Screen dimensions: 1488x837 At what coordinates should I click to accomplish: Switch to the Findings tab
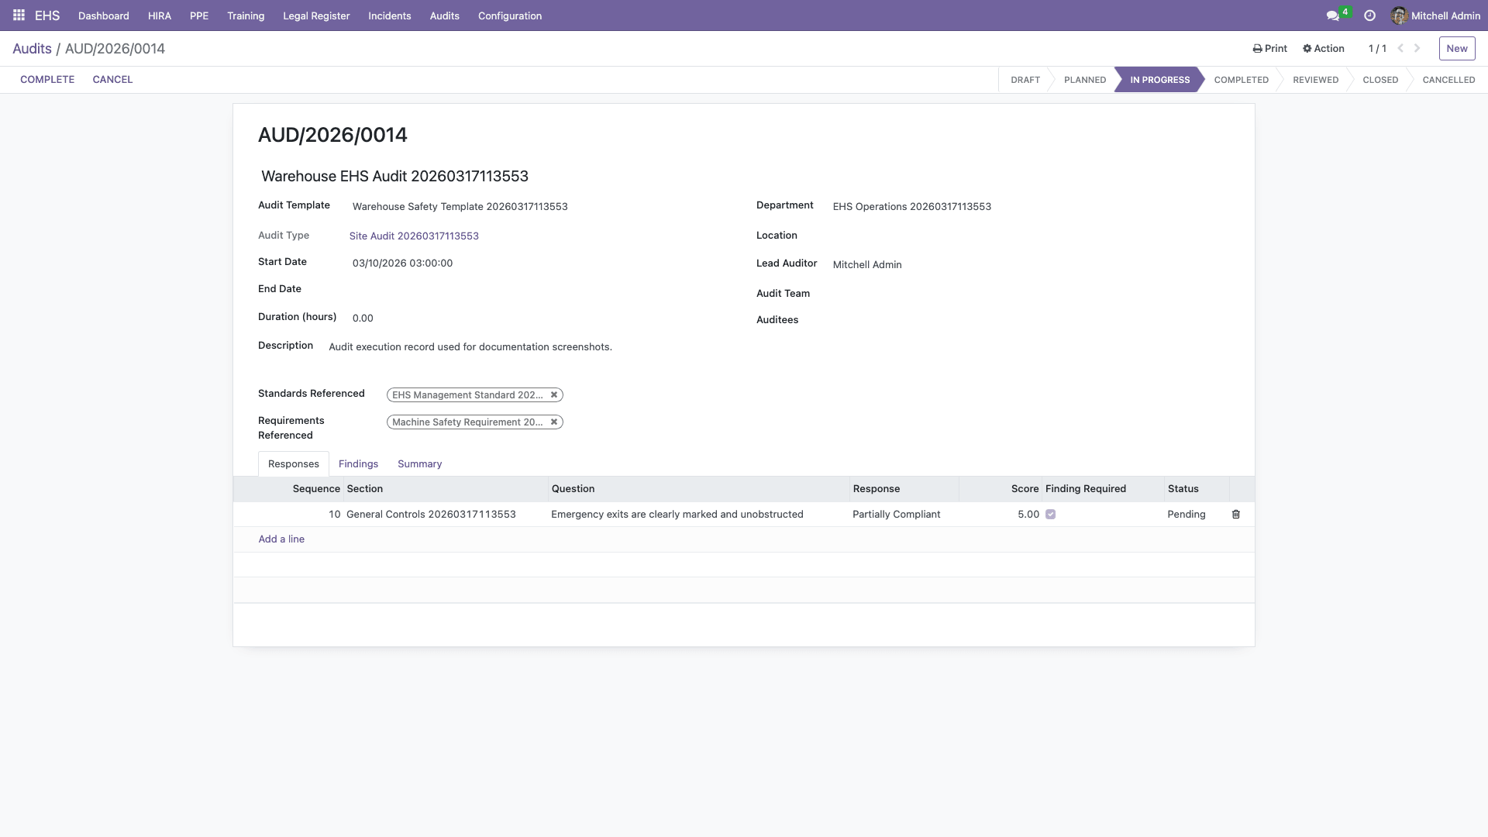pyautogui.click(x=358, y=463)
